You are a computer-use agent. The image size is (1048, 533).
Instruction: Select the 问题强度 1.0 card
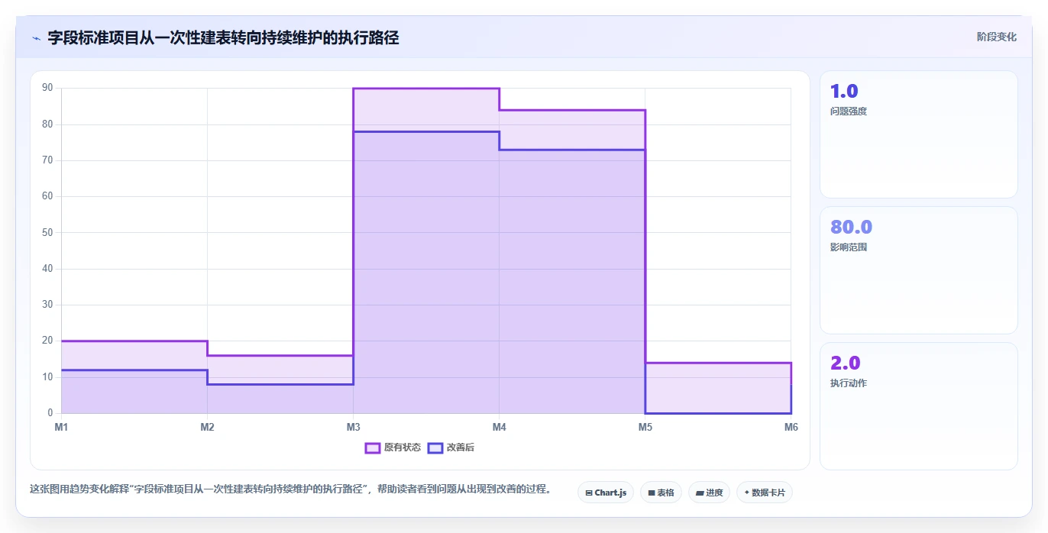coord(919,134)
